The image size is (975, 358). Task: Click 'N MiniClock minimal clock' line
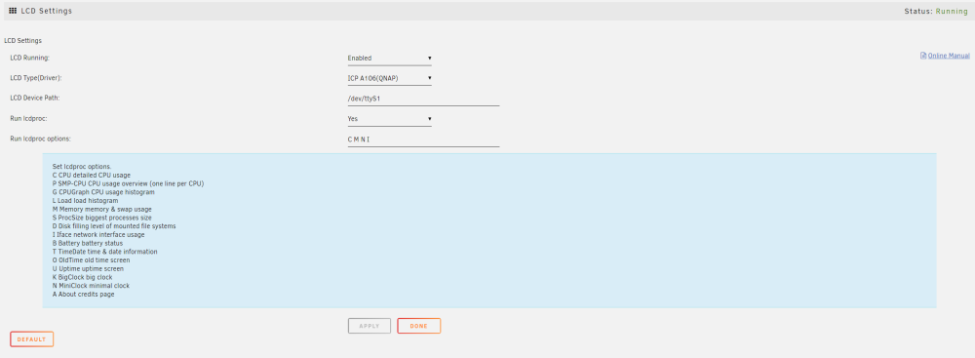click(x=91, y=286)
